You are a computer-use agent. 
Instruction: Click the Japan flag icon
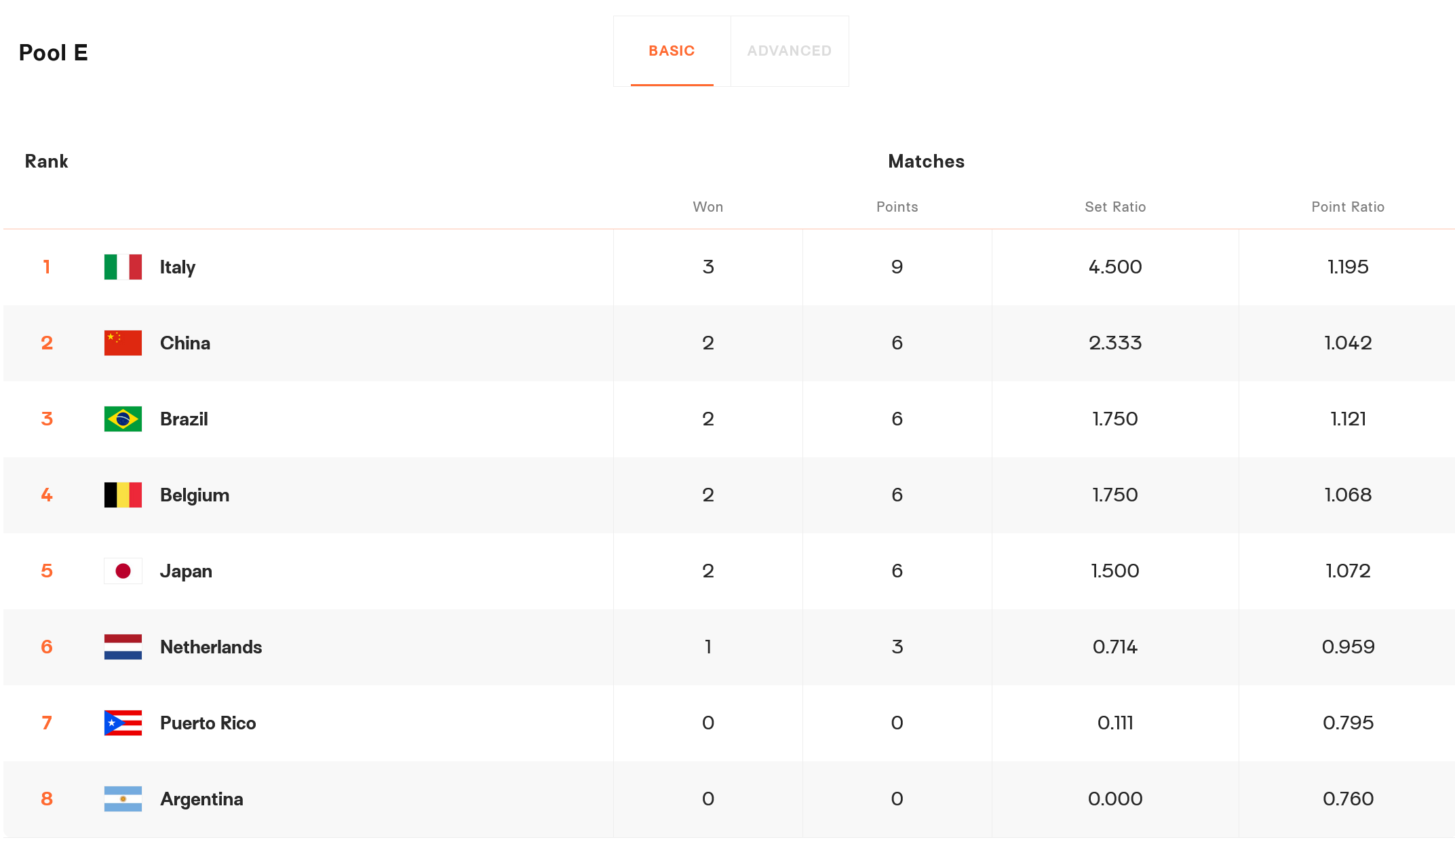tap(123, 571)
